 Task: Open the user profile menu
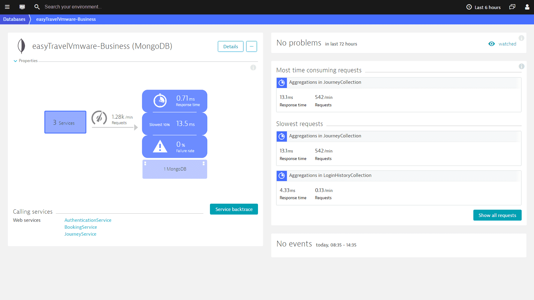(527, 7)
